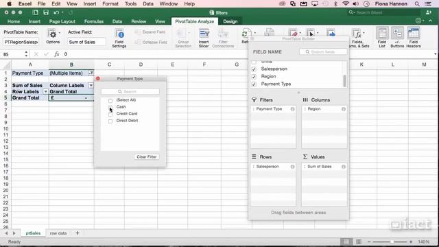Open the Name Box stepper arrows
439x247 pixels.
point(26,54)
